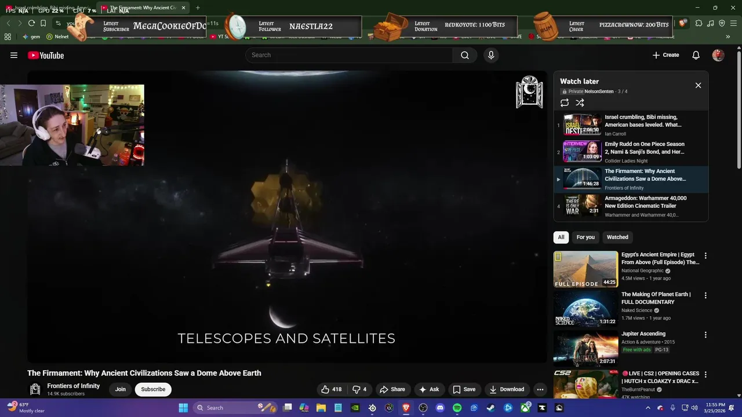Open the account avatar menu
742x417 pixels.
[x=718, y=55]
